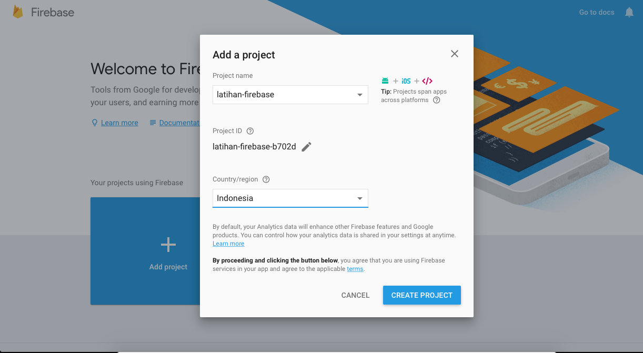
Task: Click the Project ID help icon
Action: pos(249,130)
